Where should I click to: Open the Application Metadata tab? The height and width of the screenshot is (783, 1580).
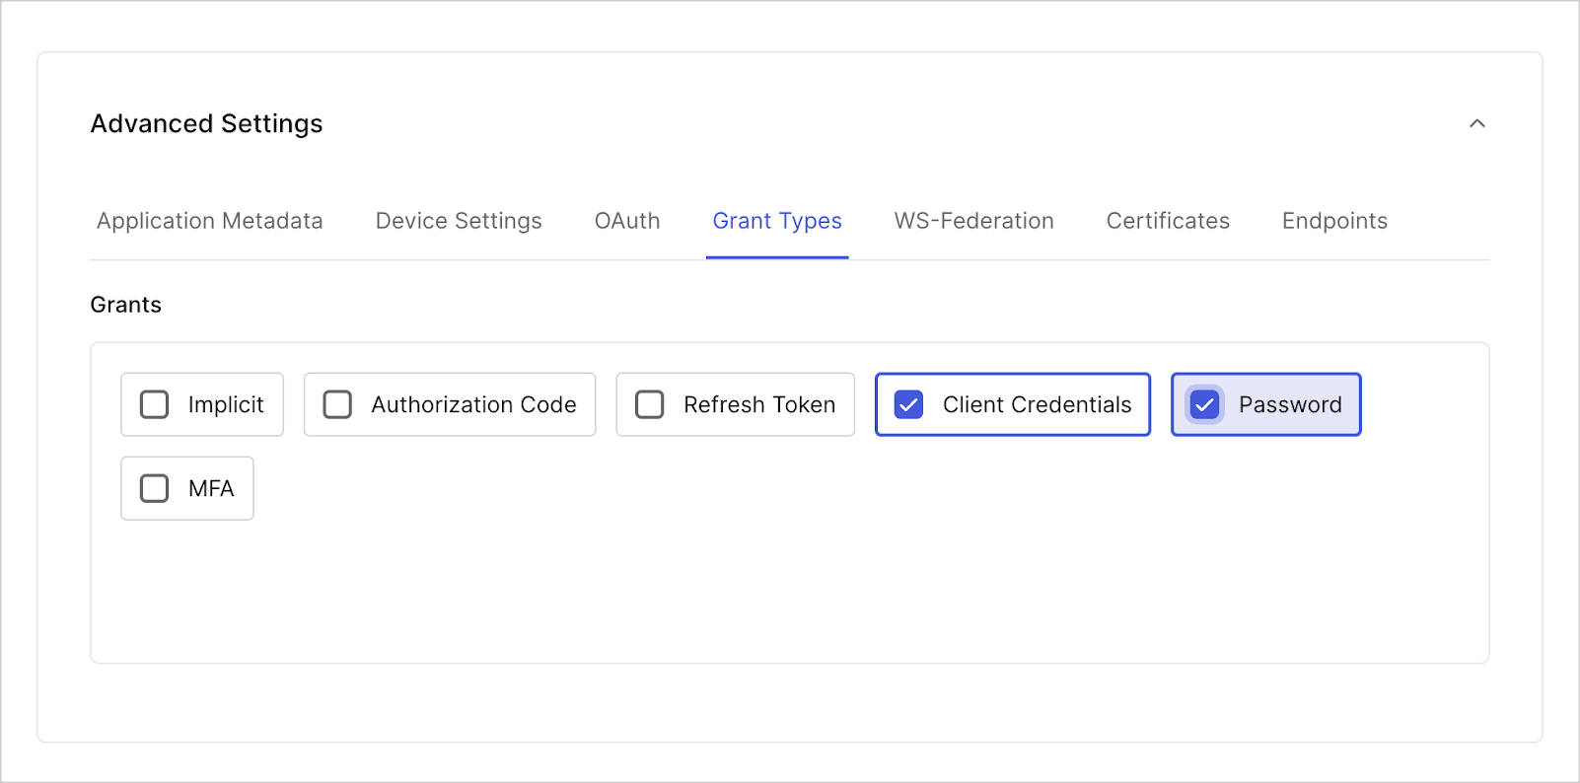pos(210,221)
